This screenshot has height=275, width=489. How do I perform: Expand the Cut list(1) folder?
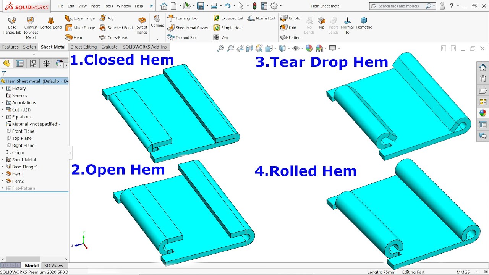3,110
